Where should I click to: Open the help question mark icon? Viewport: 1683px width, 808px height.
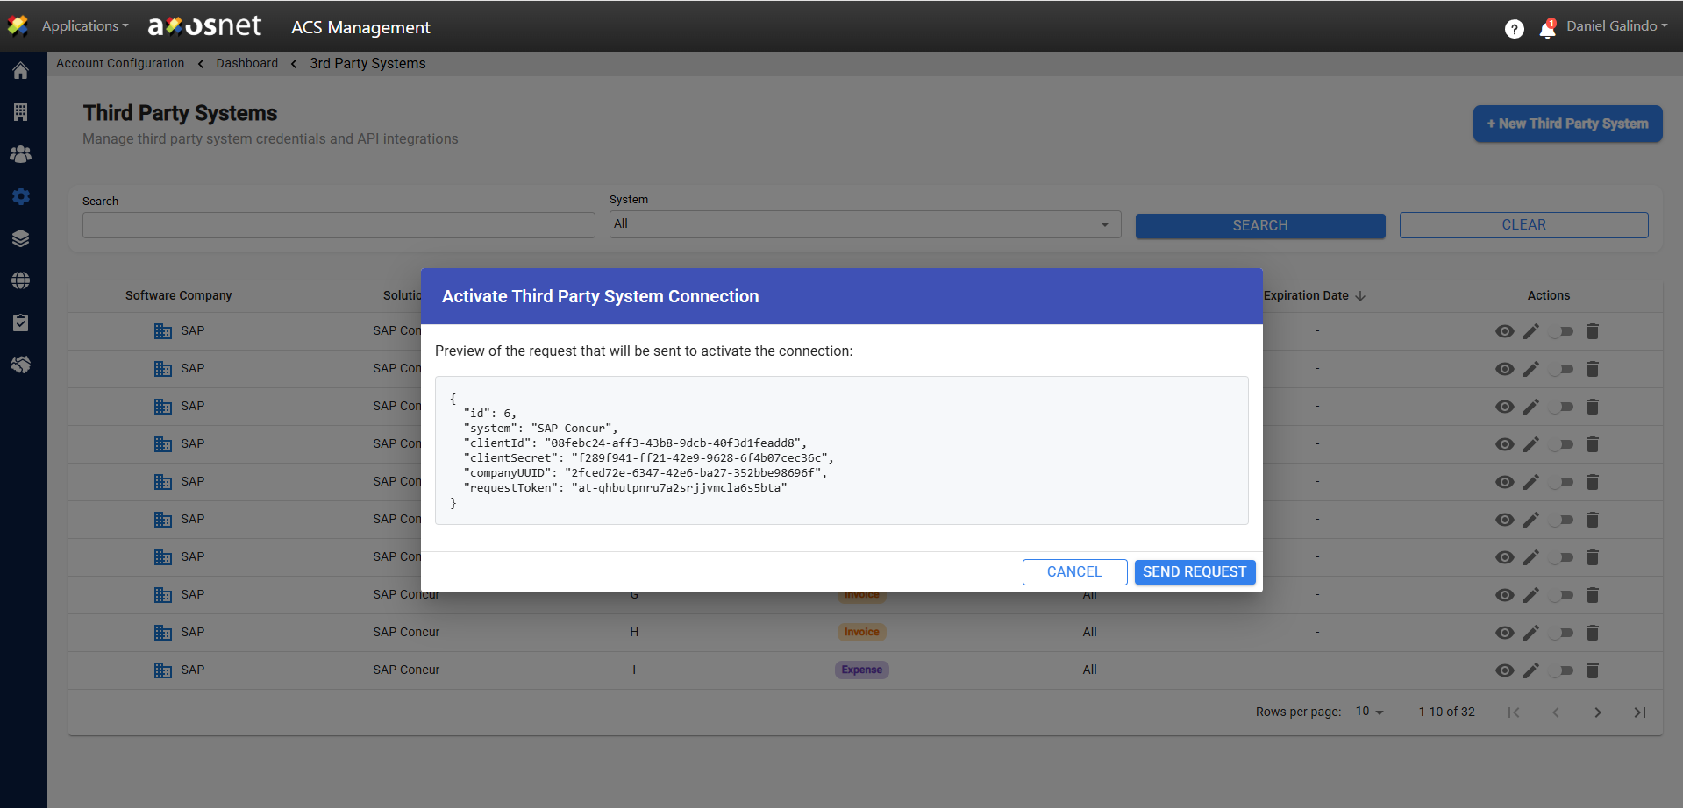click(1514, 29)
